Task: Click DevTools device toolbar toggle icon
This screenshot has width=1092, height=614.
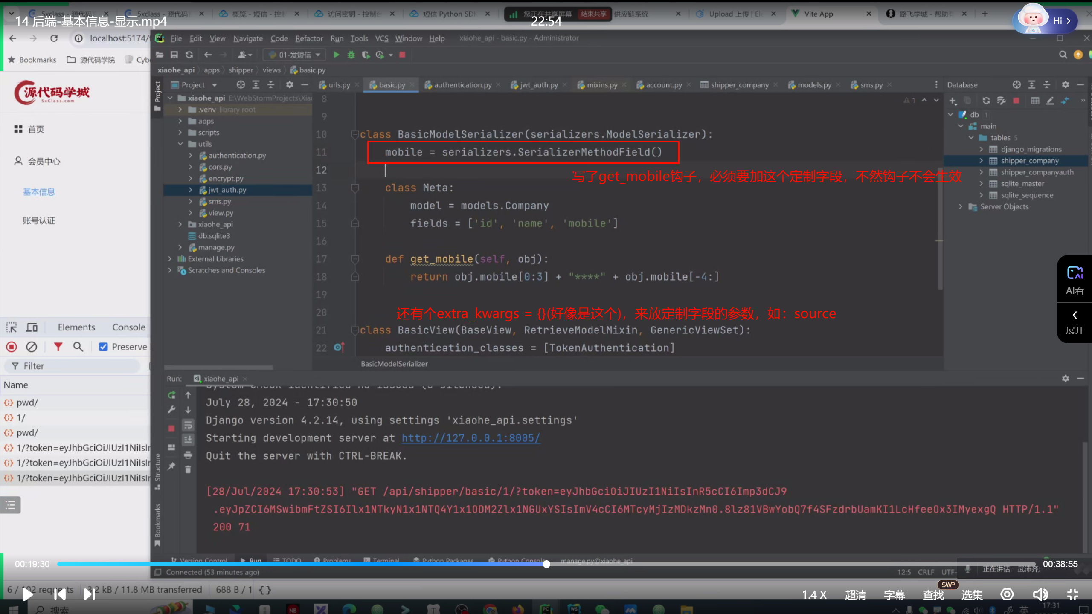Action: pyautogui.click(x=32, y=327)
